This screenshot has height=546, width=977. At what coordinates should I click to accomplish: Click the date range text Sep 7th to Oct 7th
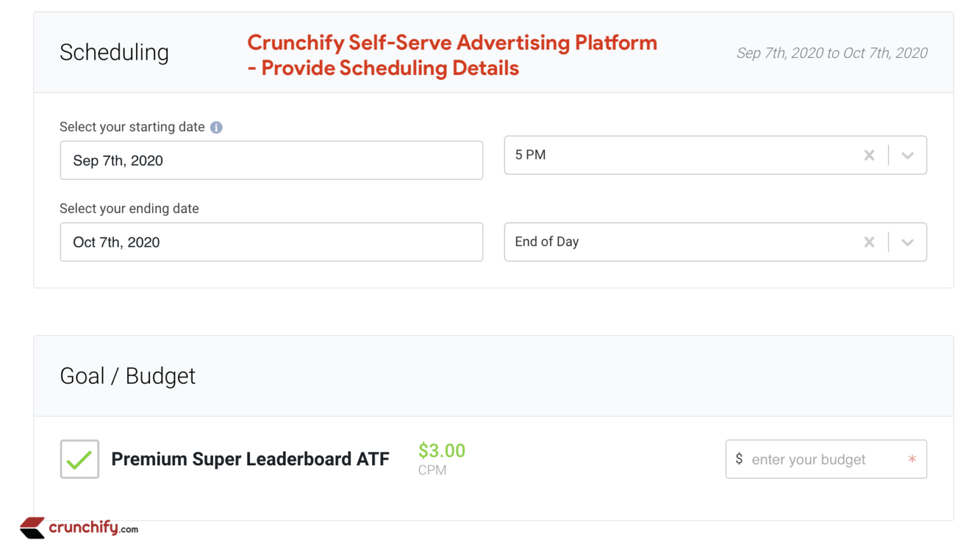click(832, 53)
